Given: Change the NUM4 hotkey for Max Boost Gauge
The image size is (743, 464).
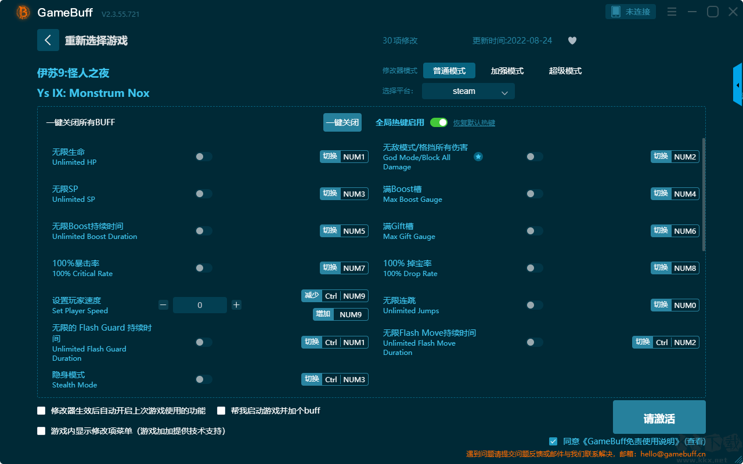Looking at the screenshot, I should [675, 194].
